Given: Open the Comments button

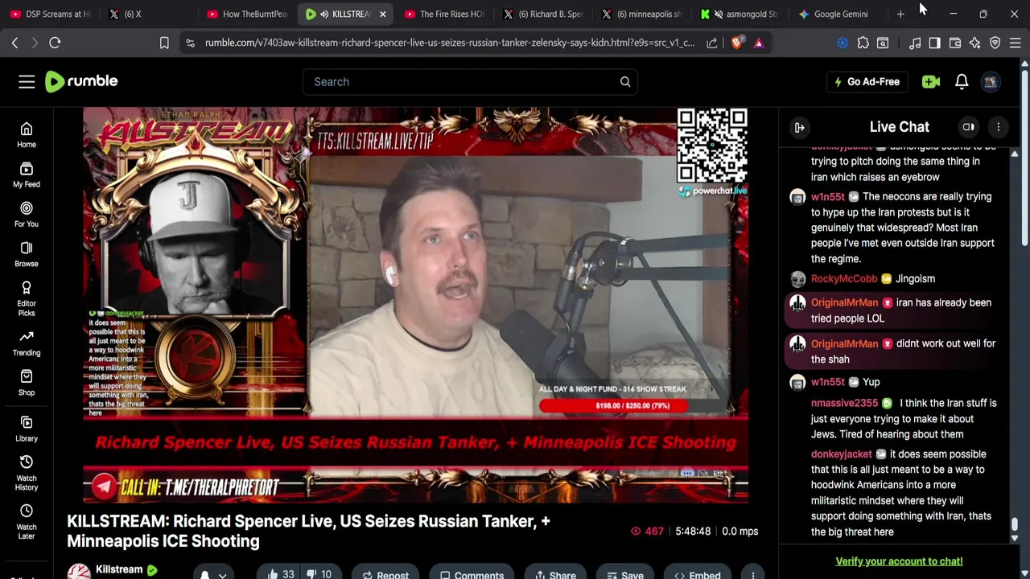Looking at the screenshot, I should (472, 574).
